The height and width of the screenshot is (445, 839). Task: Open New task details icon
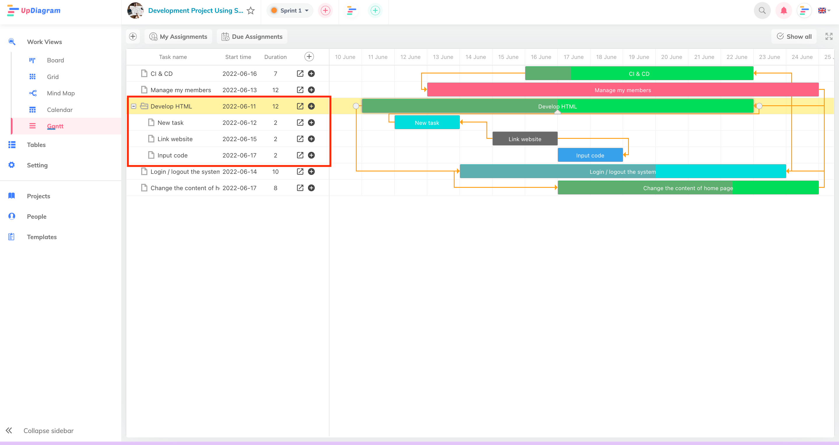click(x=300, y=122)
